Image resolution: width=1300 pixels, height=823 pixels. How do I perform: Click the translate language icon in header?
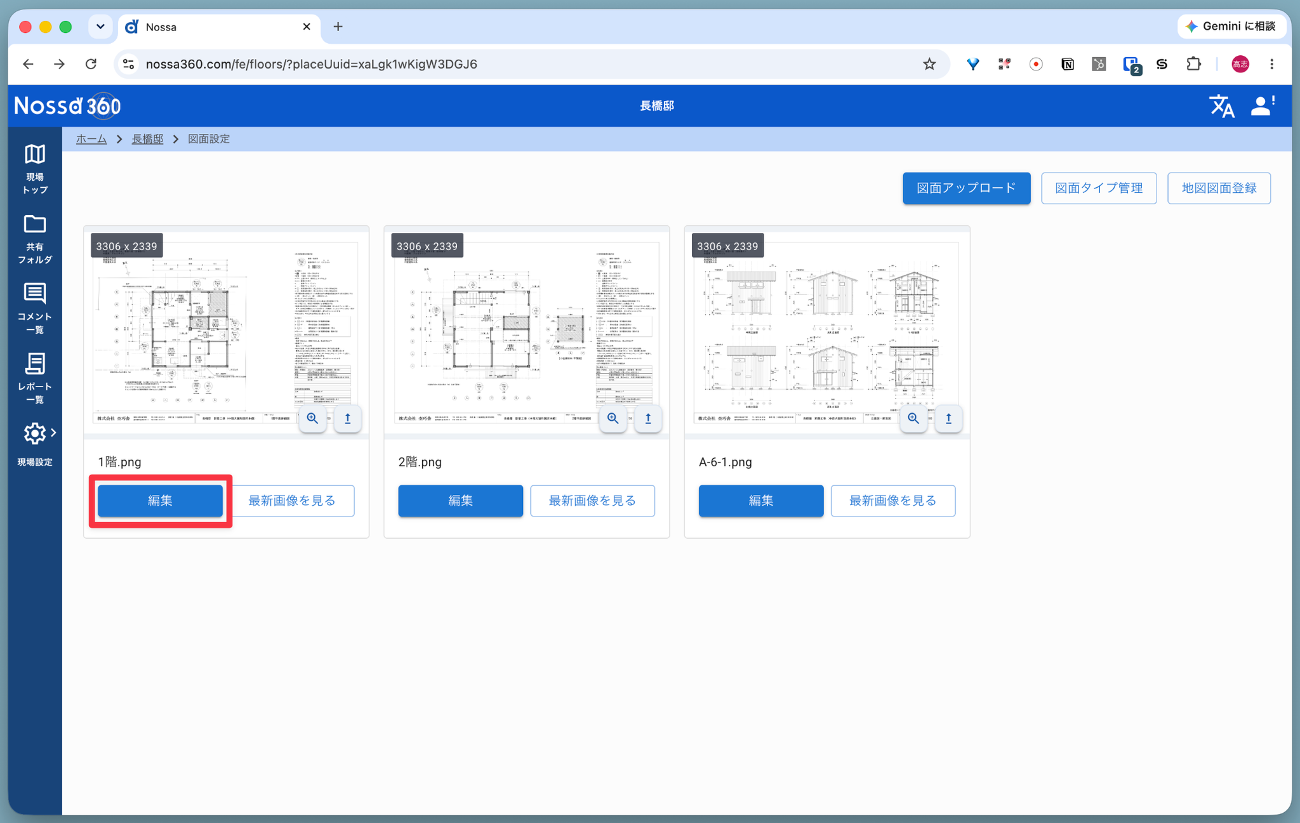pyautogui.click(x=1221, y=106)
